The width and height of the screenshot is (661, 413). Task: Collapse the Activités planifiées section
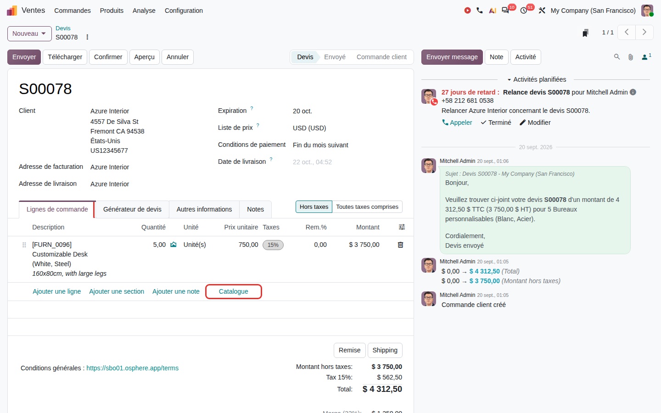(x=536, y=79)
